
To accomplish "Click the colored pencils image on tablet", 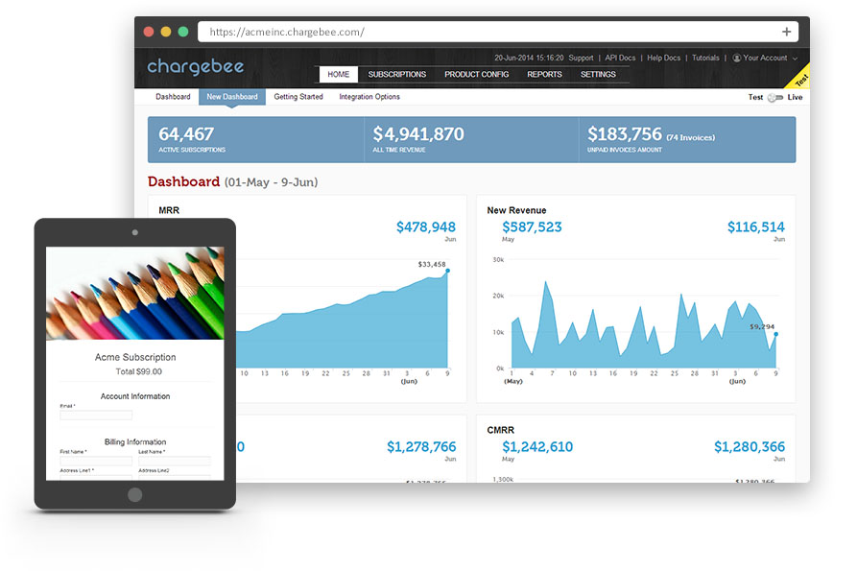I will pos(135,293).
